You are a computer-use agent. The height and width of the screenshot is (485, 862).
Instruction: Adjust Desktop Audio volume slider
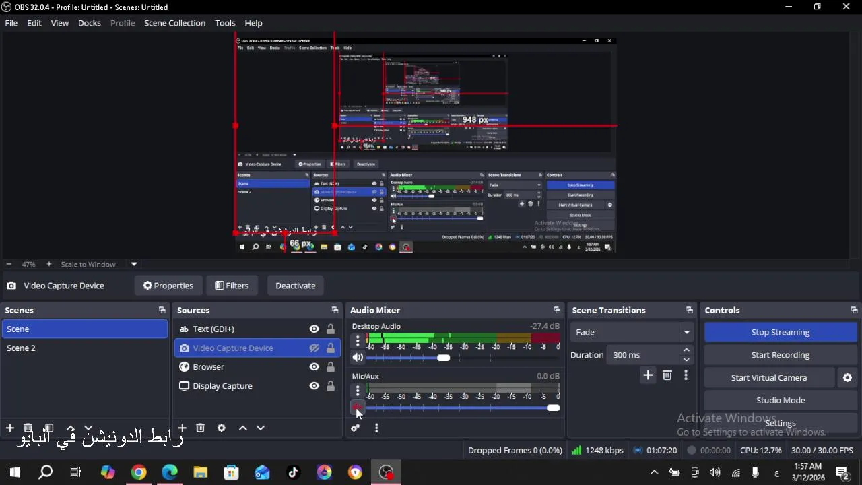point(443,358)
